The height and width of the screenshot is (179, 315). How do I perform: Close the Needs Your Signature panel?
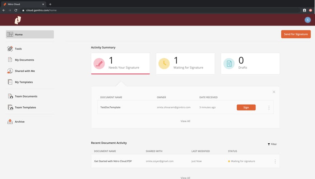pyautogui.click(x=274, y=92)
